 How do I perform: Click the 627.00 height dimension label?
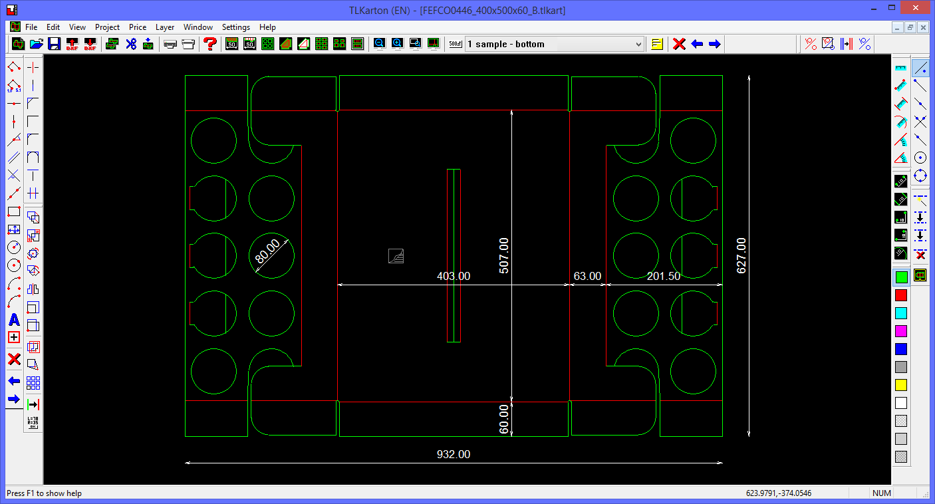tap(741, 255)
